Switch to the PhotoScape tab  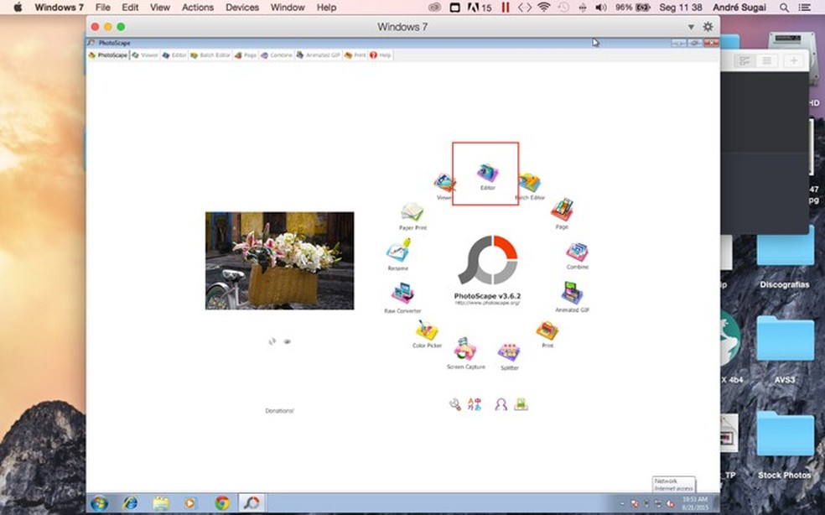108,55
